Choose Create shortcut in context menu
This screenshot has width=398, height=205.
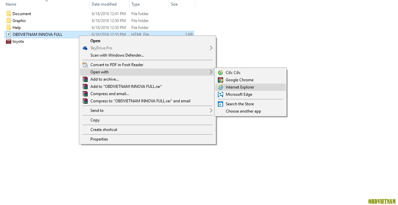(x=148, y=130)
